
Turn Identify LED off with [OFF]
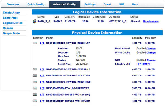click(147, 64)
